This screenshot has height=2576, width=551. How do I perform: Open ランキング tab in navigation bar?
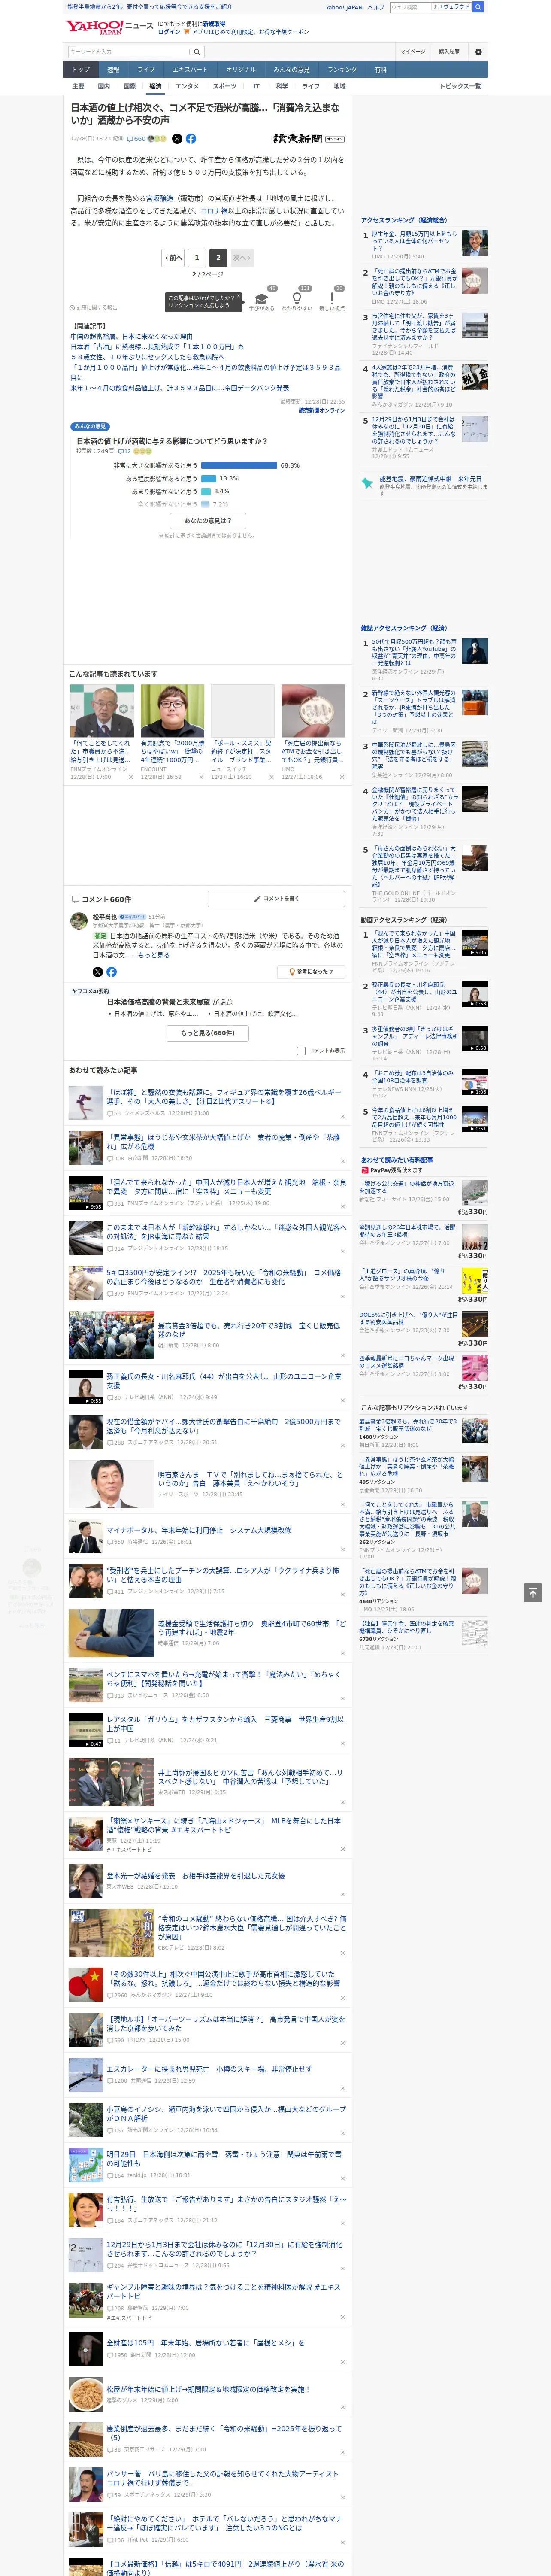[342, 70]
